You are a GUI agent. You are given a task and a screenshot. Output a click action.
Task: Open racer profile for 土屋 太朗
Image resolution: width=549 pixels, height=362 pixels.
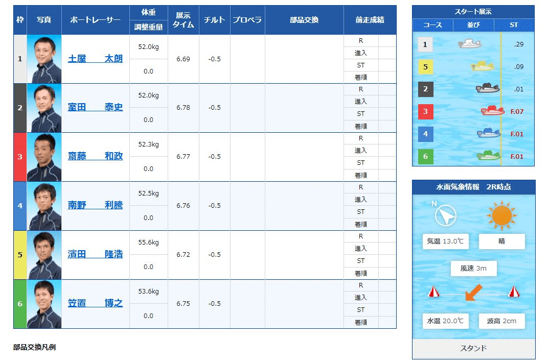tap(96, 59)
